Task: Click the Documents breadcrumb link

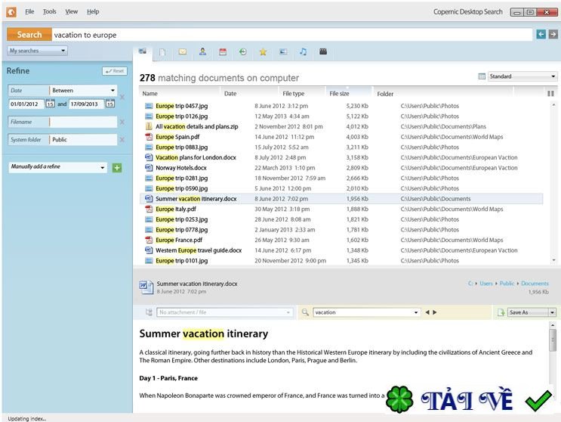Action: 535,284
